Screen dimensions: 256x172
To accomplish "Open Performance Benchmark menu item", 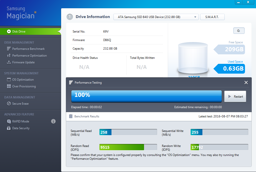I will 28,49.
